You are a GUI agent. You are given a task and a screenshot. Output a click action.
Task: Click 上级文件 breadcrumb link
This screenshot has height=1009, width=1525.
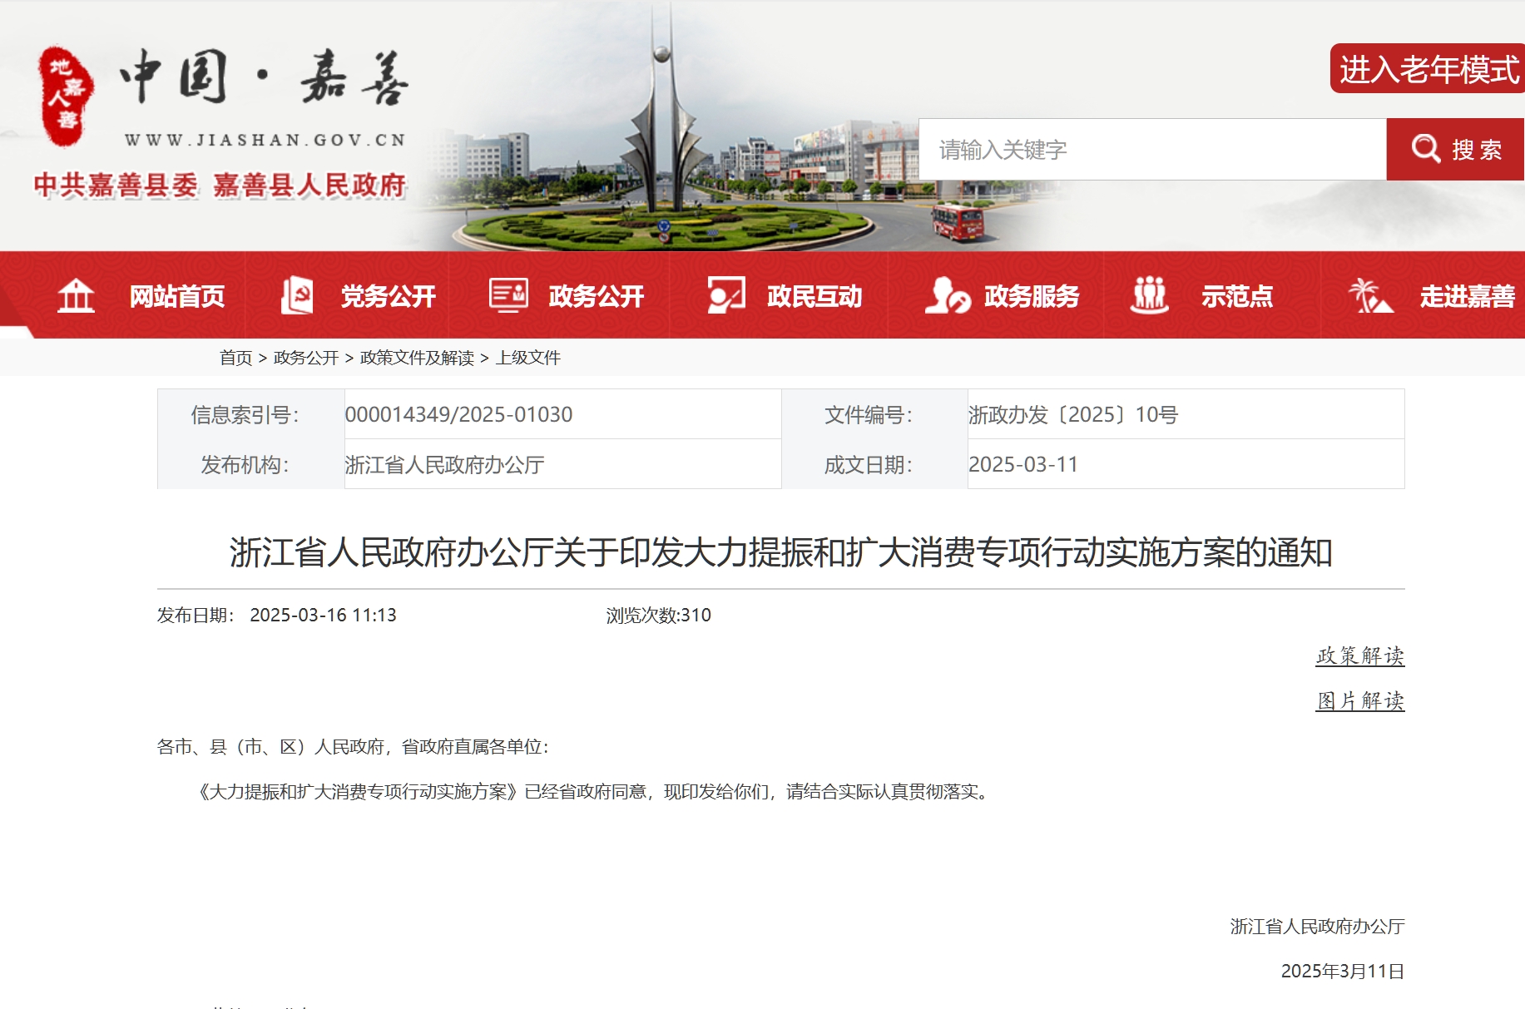coord(528,358)
